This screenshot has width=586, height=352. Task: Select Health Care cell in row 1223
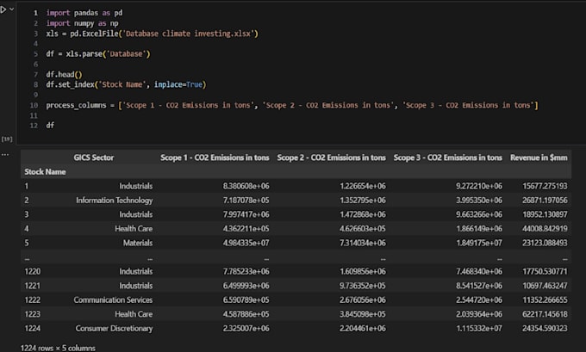pyautogui.click(x=134, y=314)
